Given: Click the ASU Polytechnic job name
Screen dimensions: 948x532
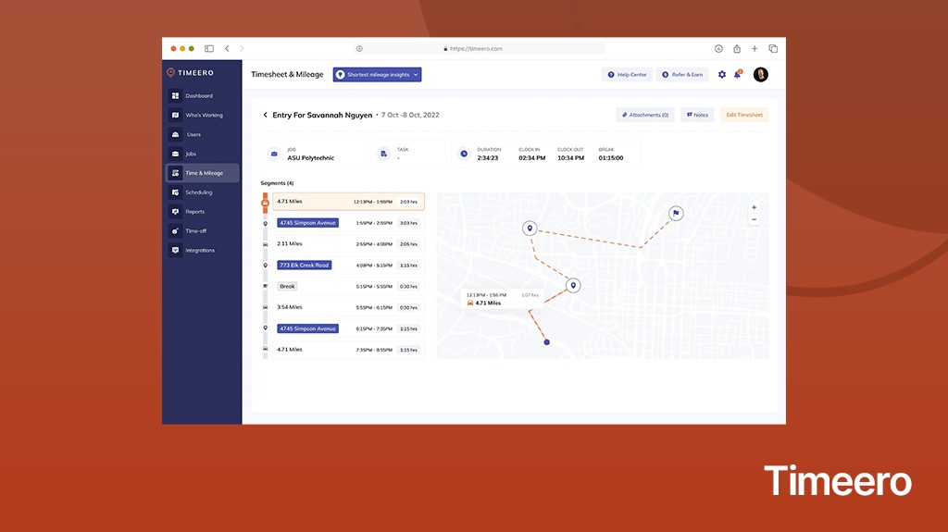Looking at the screenshot, I should pos(311,158).
